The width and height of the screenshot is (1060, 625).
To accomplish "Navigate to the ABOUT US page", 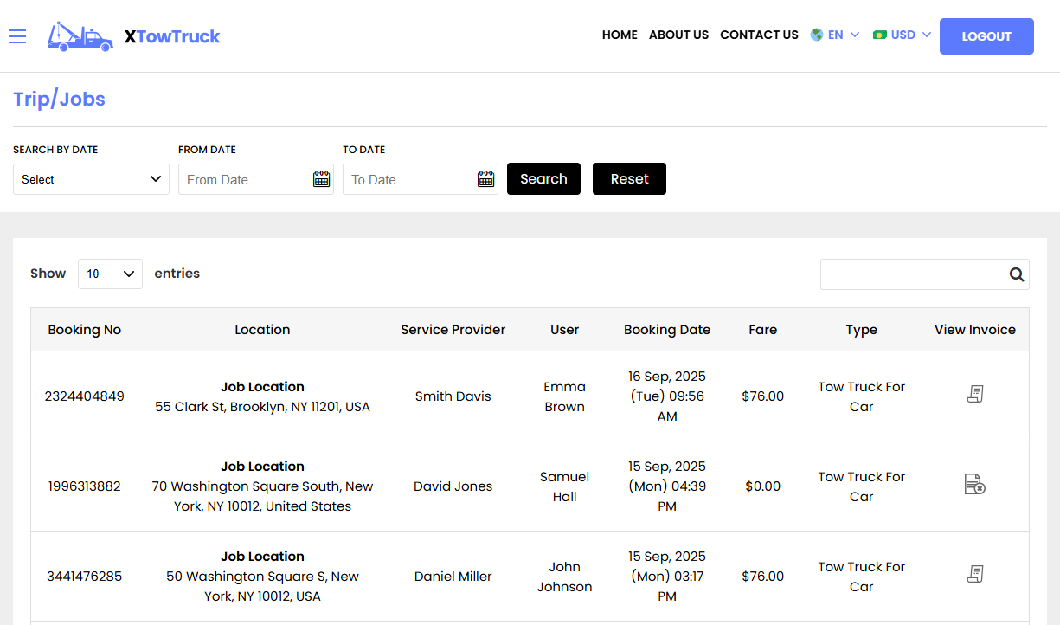I will tap(678, 35).
